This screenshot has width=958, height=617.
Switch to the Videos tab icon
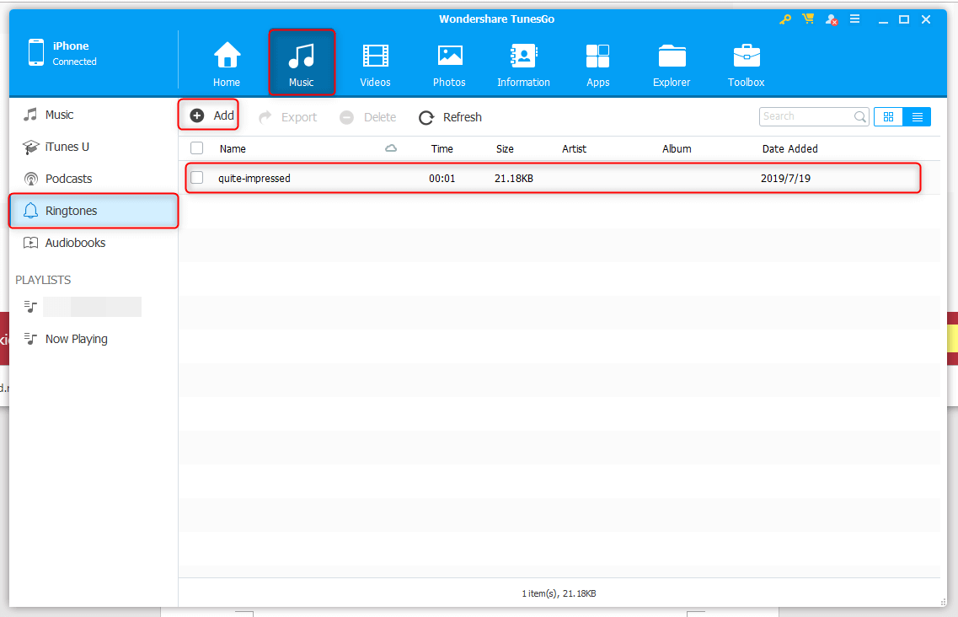375,63
